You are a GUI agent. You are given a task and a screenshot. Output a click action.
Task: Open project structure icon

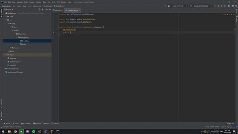(229, 6)
